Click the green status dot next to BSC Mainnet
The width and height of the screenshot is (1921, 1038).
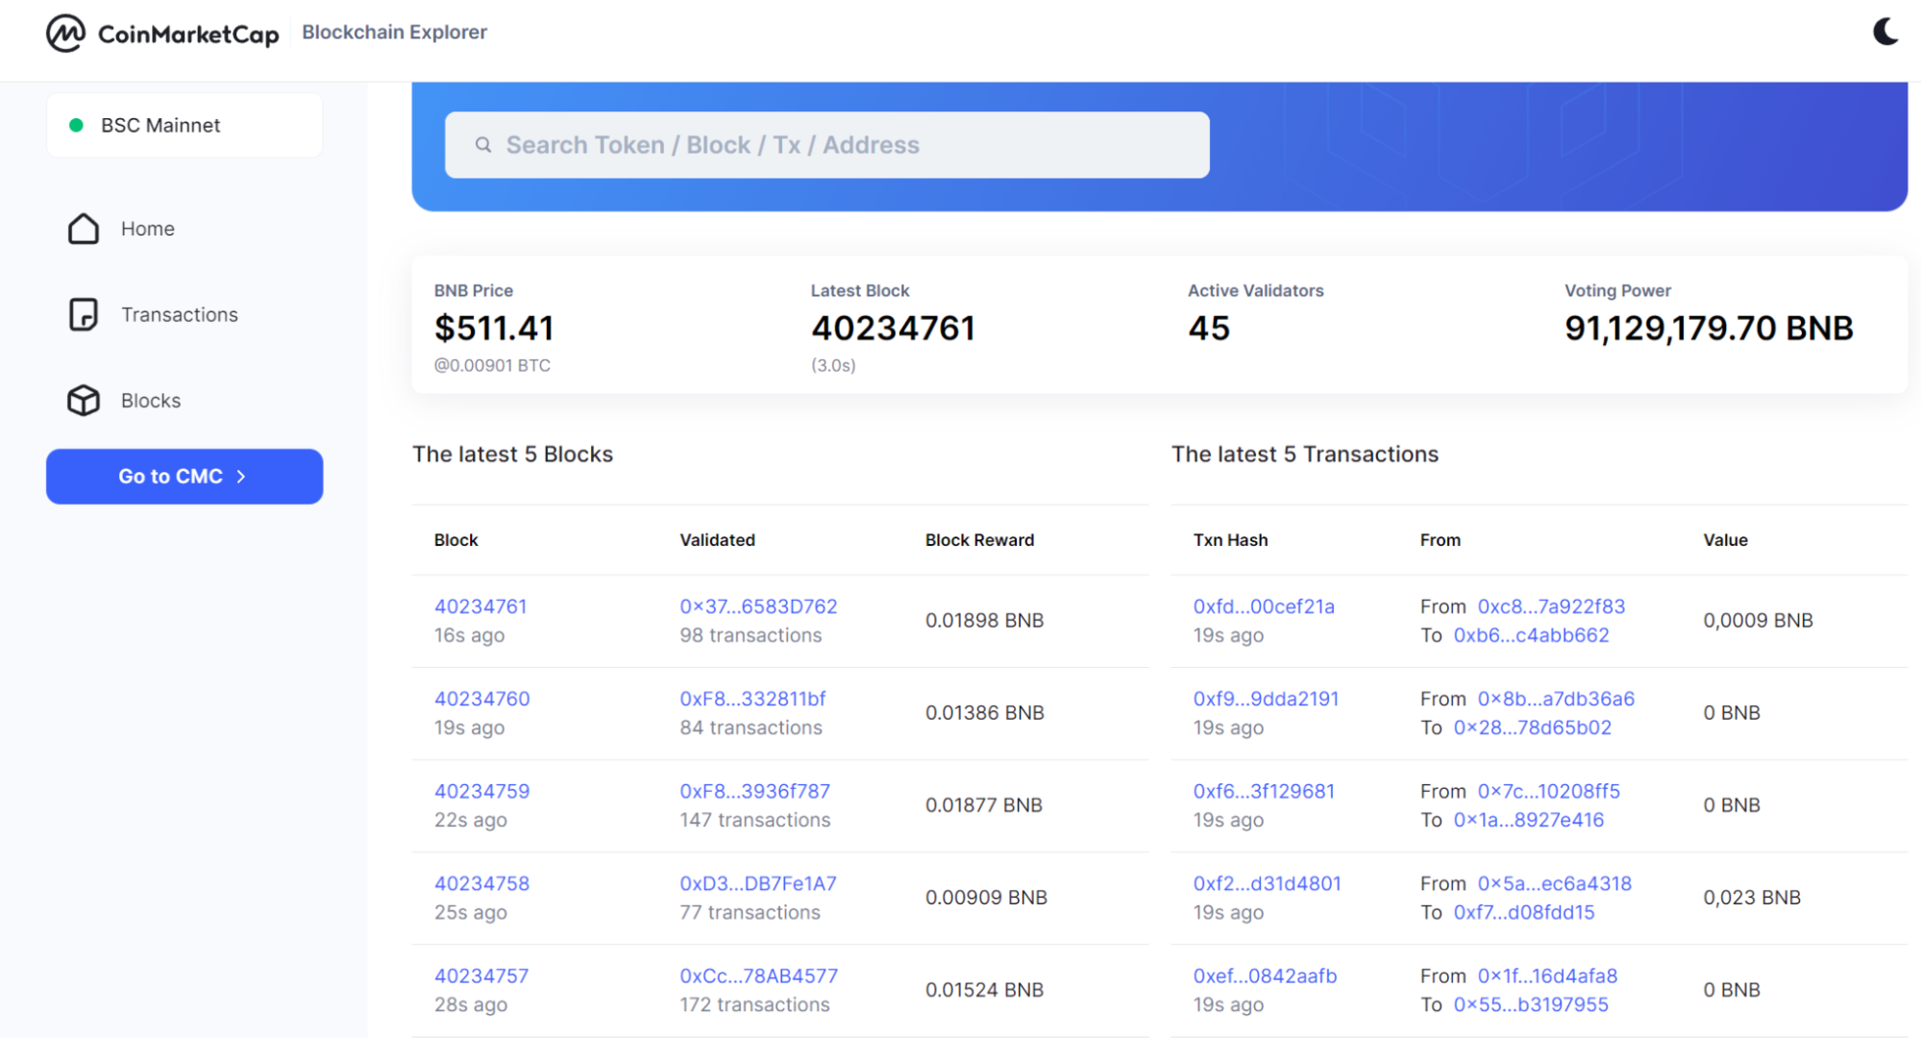78,125
